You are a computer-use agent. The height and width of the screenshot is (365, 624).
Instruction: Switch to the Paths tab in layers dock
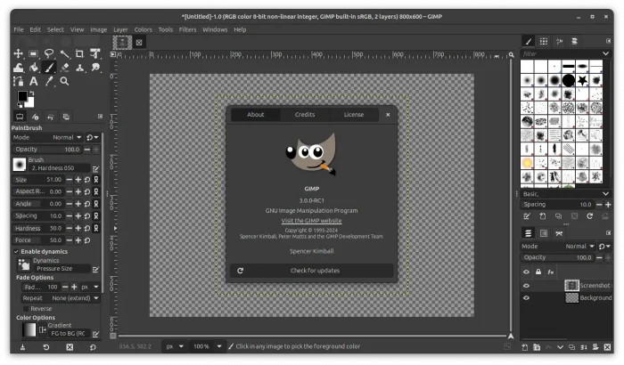click(x=559, y=233)
